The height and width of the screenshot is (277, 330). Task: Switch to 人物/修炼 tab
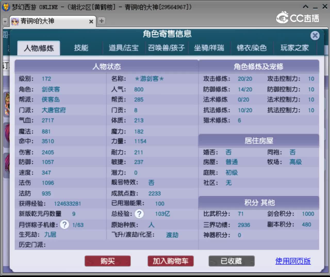39,48
